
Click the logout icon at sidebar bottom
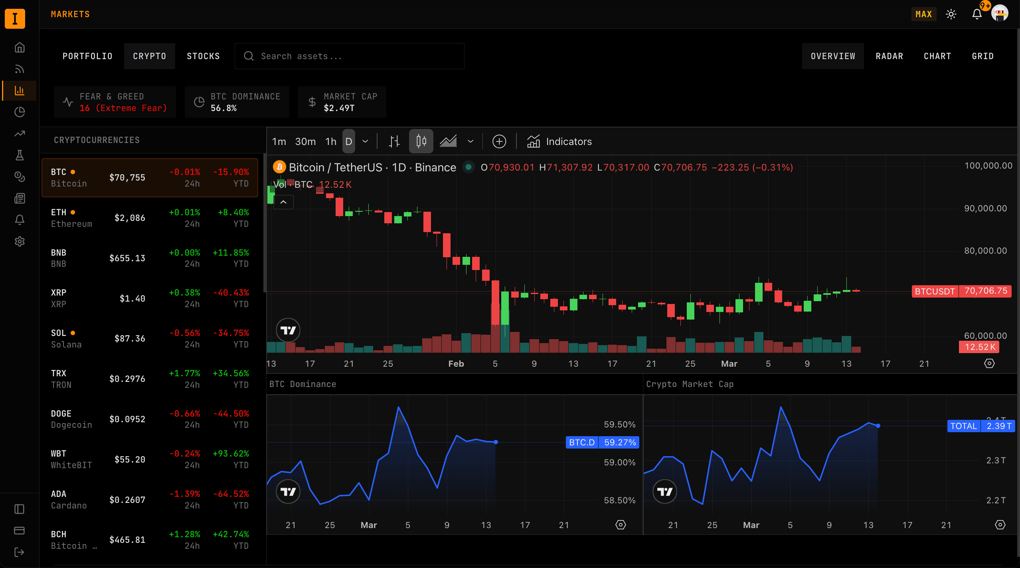click(20, 552)
